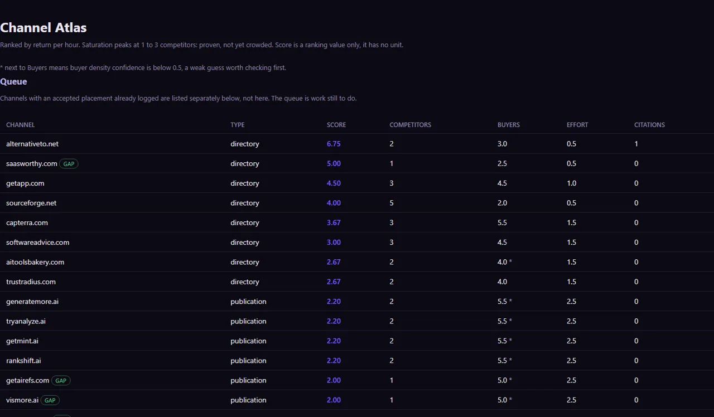Select the Queue section heading
This screenshot has height=417, width=714.
pyautogui.click(x=13, y=81)
